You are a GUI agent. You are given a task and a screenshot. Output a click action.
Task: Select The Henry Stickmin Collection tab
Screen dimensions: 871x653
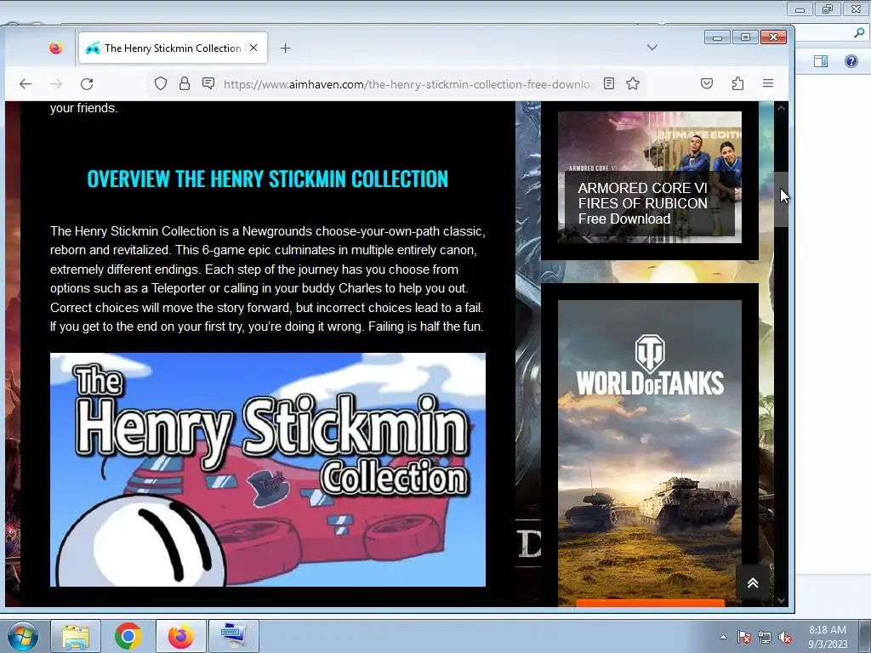coord(173,48)
